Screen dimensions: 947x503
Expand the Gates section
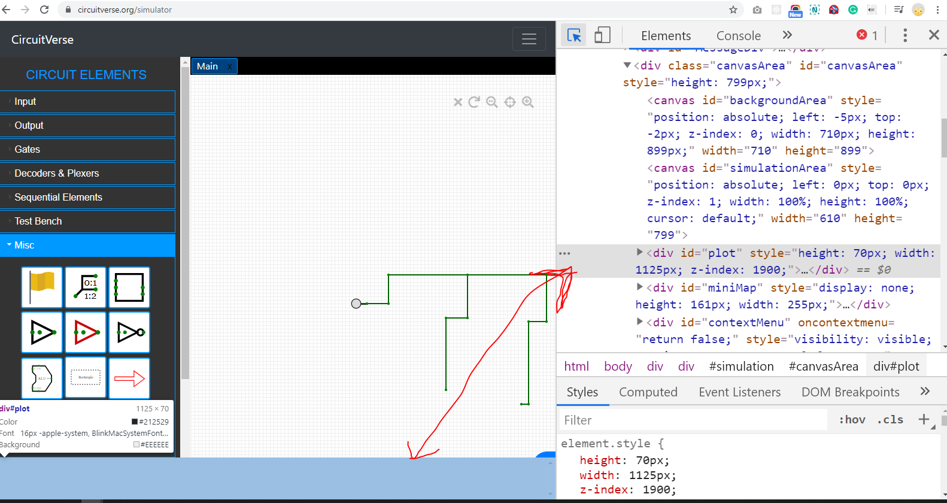click(87, 150)
